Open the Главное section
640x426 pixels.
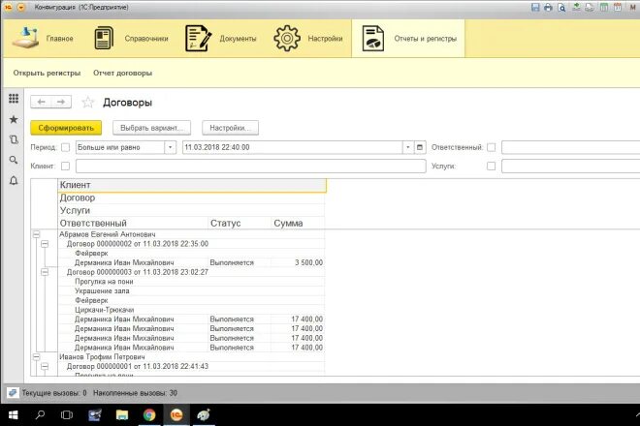44,39
